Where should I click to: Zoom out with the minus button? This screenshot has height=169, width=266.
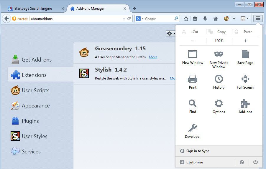click(x=193, y=41)
